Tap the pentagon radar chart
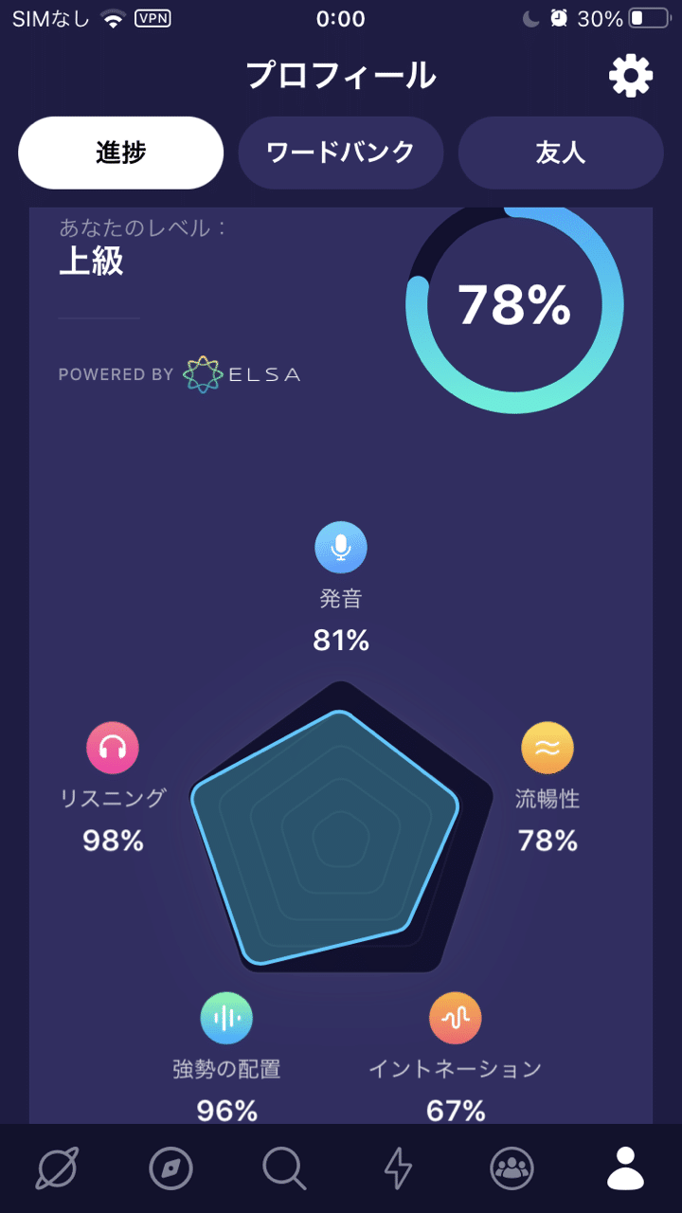 coord(341,826)
